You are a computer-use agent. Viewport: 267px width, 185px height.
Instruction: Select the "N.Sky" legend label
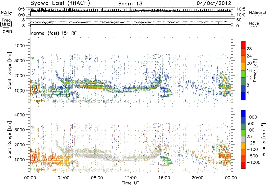point(6,12)
